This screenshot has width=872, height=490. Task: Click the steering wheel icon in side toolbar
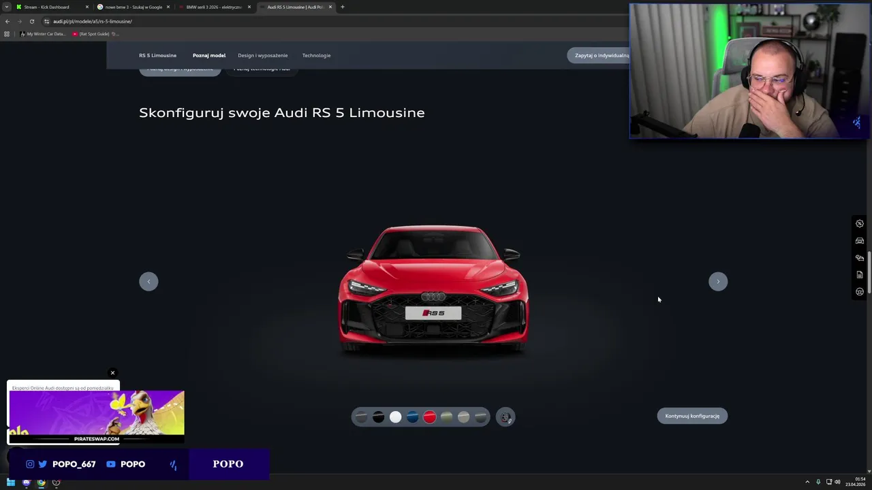click(860, 292)
